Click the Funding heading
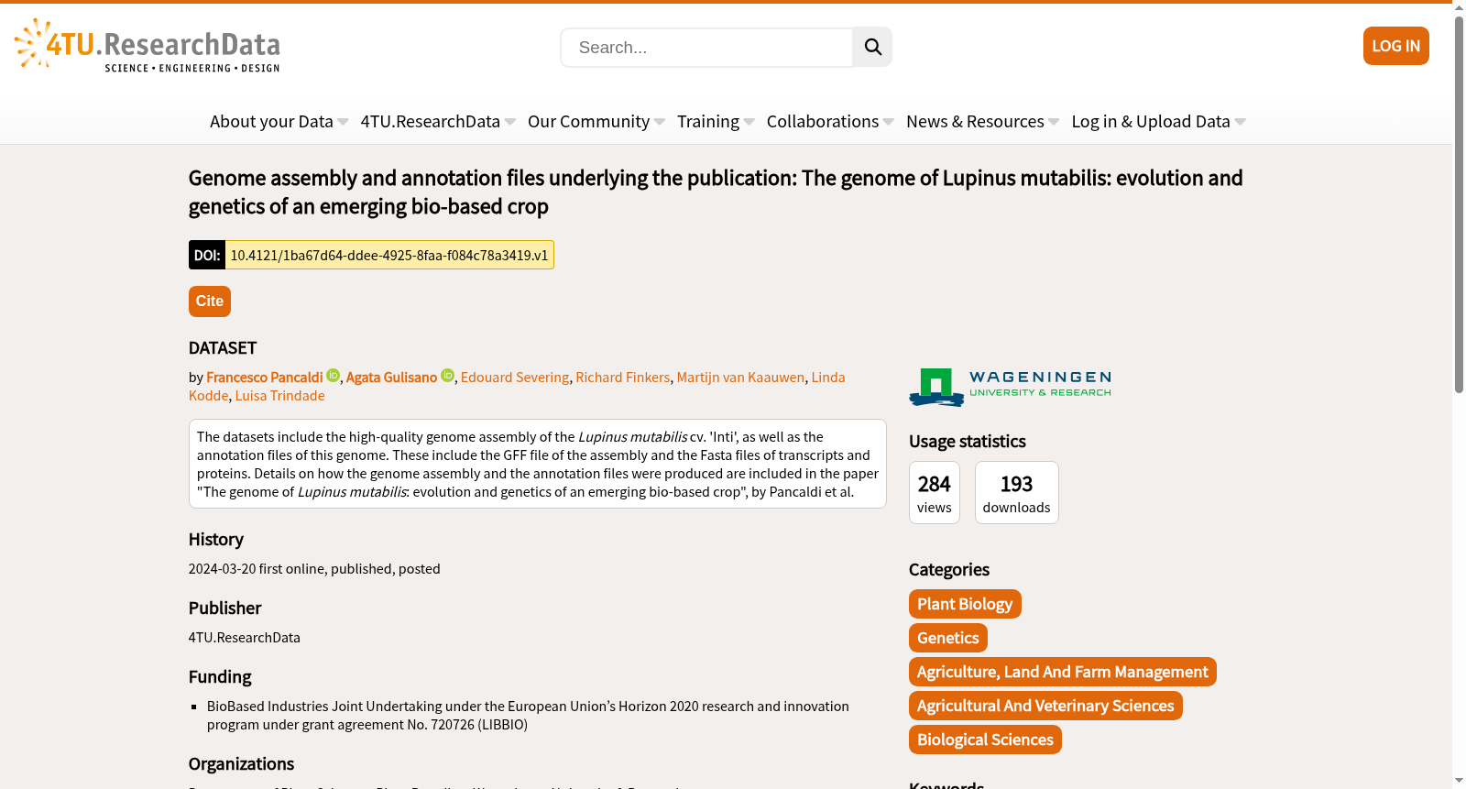The image size is (1466, 789). (x=220, y=676)
